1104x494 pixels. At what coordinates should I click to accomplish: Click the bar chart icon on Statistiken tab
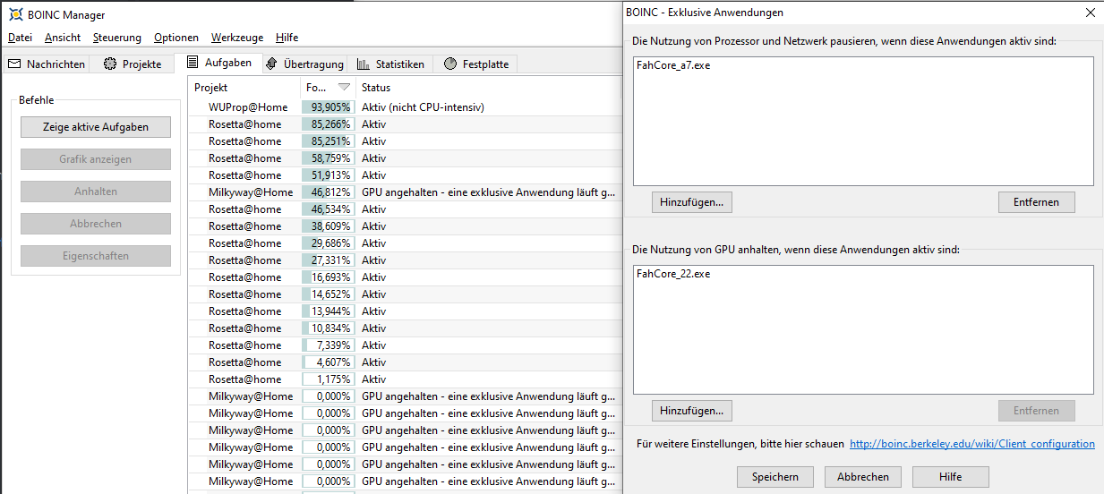pyautogui.click(x=363, y=64)
